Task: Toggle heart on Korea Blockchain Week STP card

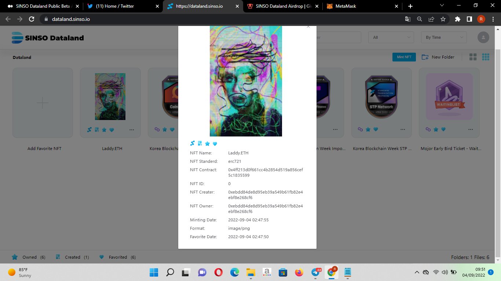Action: point(376,130)
